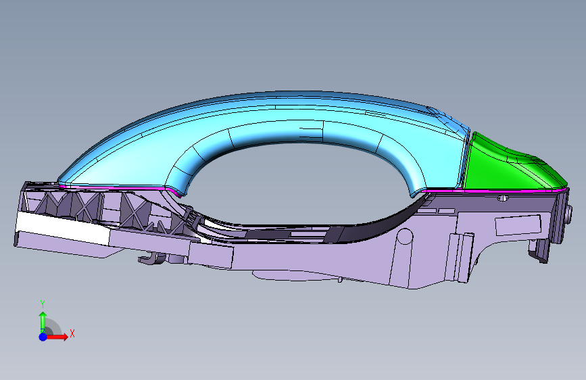Select the rectangular pocket on carrier's right side
Screen dimensions: 586x380
518,225
